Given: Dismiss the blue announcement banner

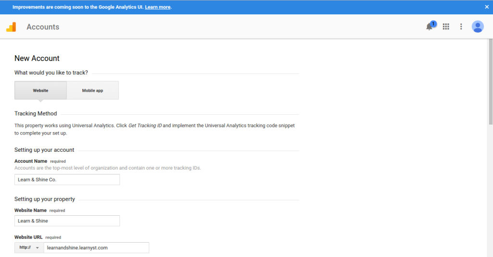Looking at the screenshot, I should click(487, 7).
